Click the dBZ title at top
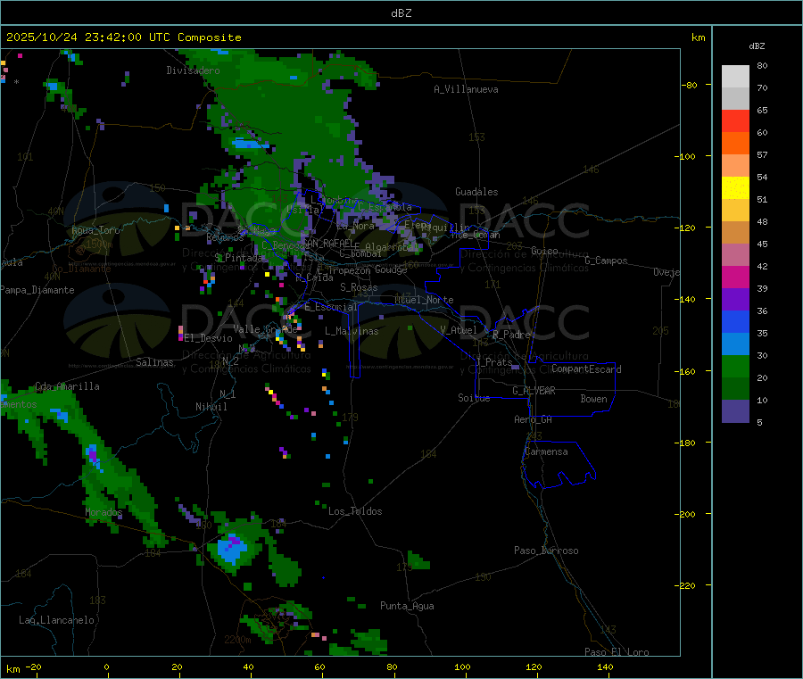 [x=401, y=13]
